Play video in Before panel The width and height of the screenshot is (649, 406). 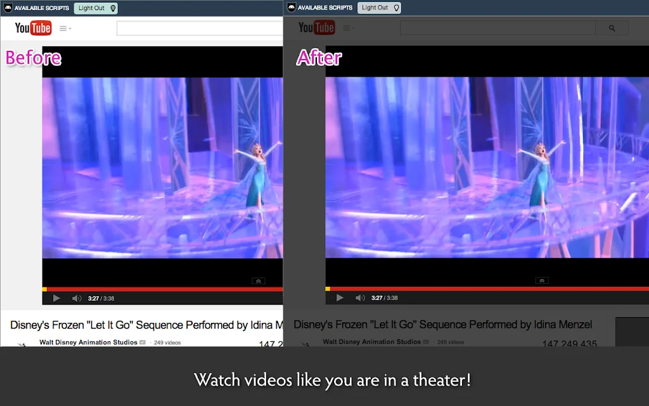56,298
